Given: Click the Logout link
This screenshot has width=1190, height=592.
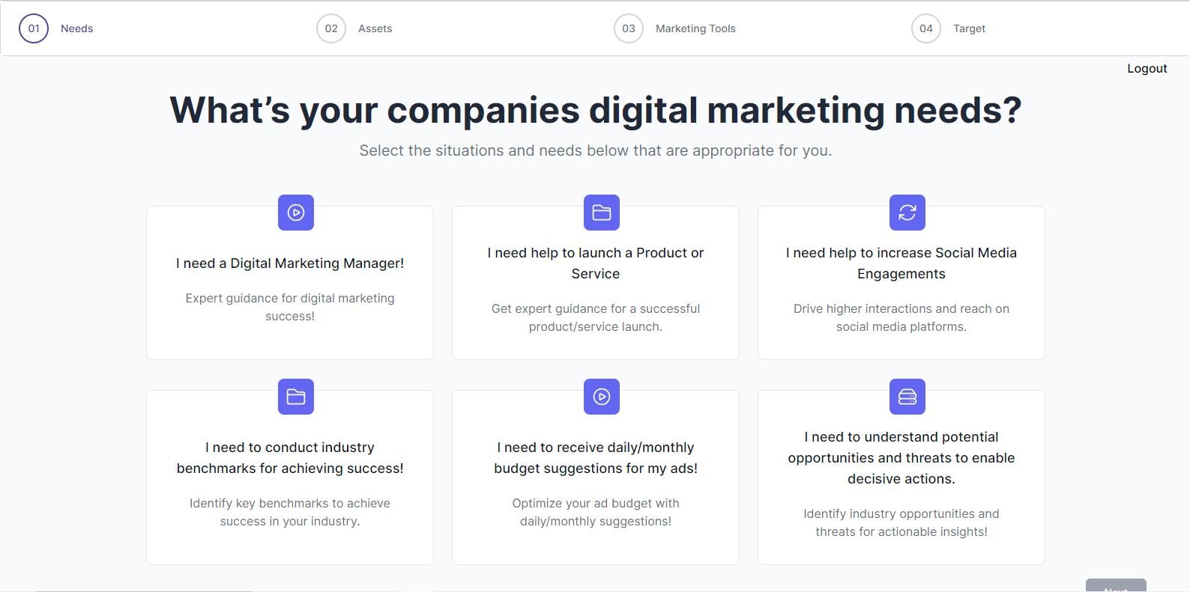Looking at the screenshot, I should pyautogui.click(x=1147, y=68).
